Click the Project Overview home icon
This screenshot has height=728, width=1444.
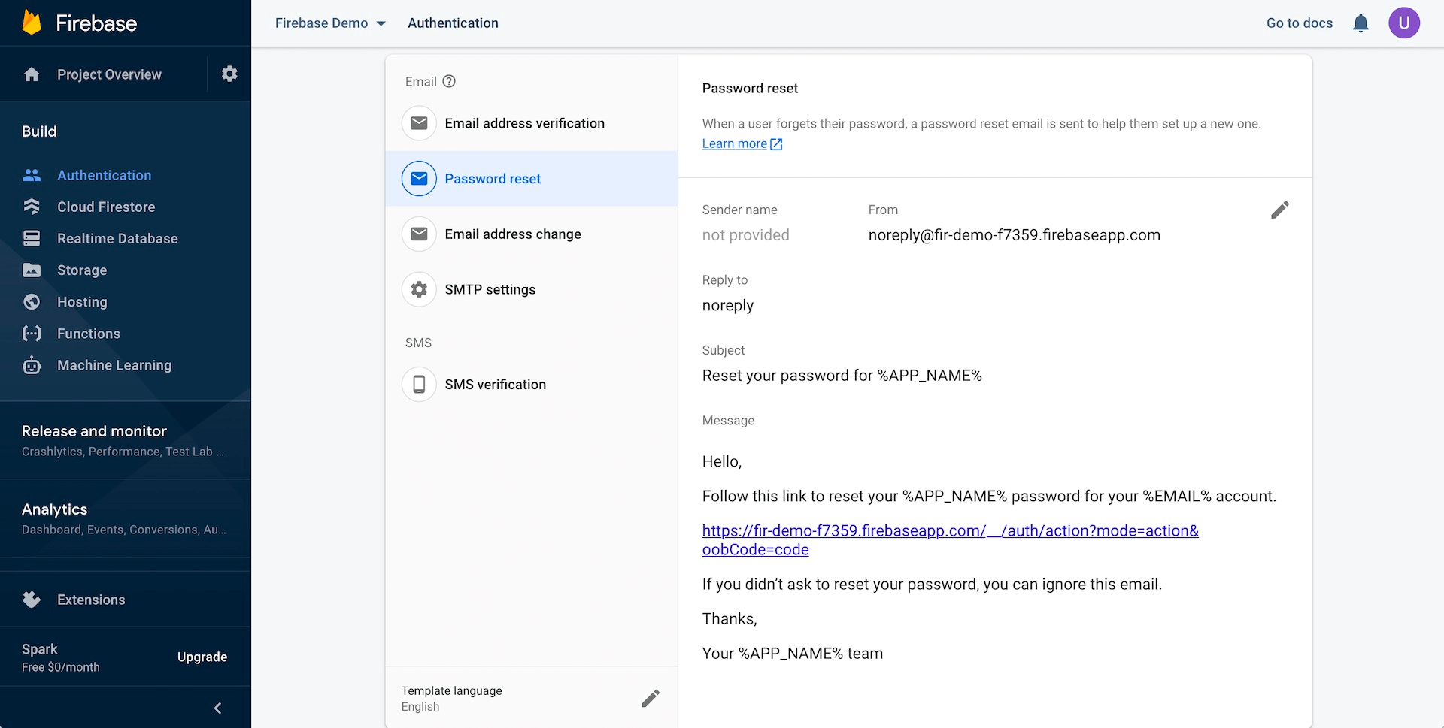click(32, 74)
